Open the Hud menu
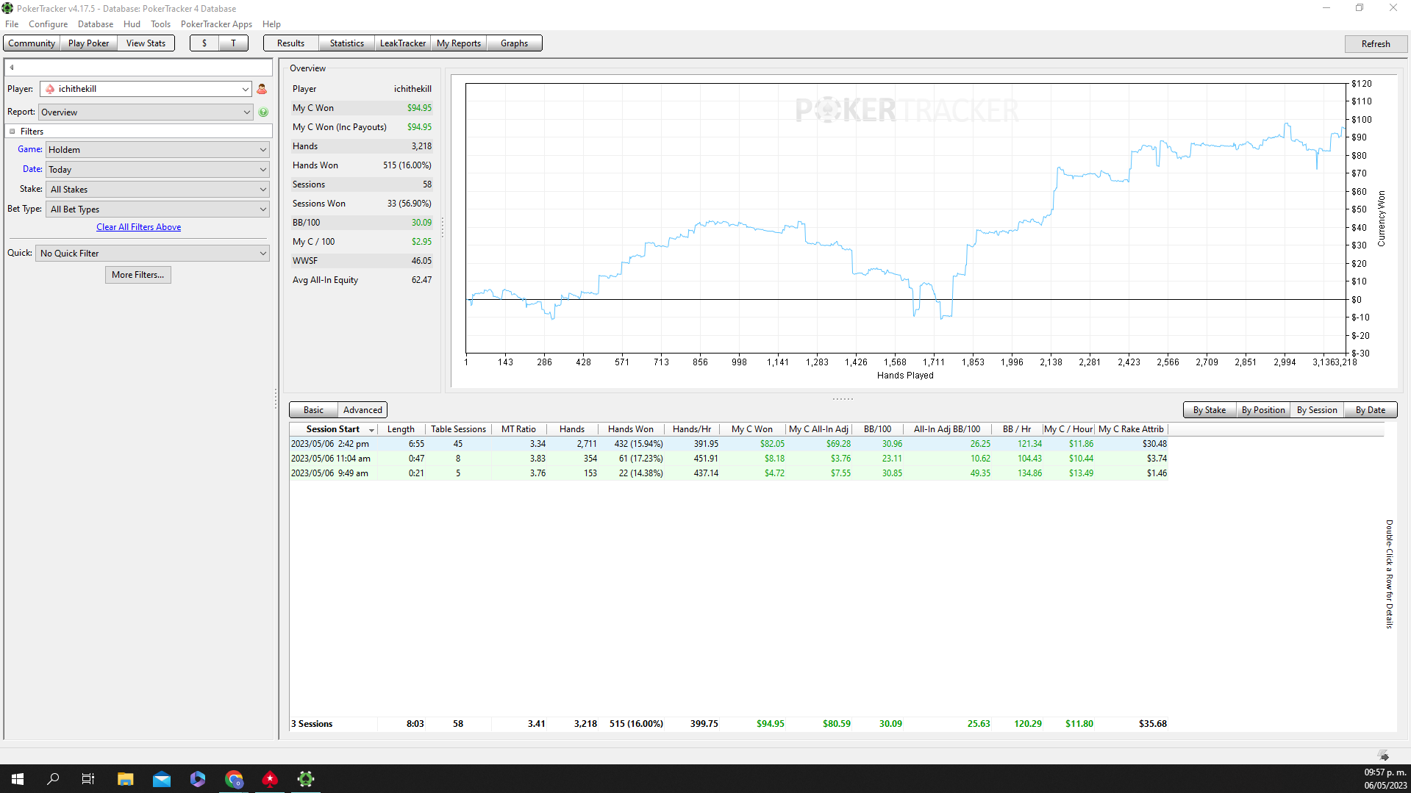Screen dimensions: 1411x793 click(132, 24)
